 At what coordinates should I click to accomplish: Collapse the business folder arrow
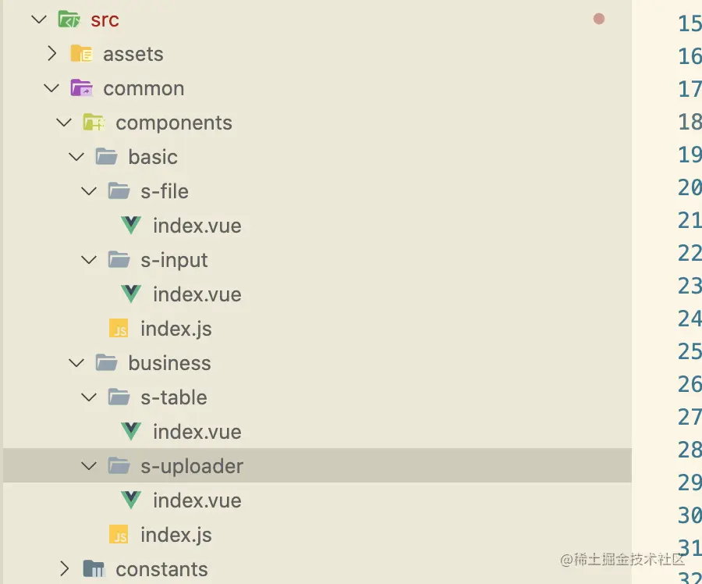tap(76, 363)
